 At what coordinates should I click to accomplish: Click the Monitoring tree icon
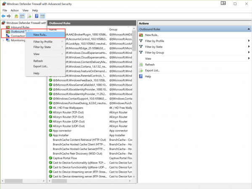click(8, 40)
